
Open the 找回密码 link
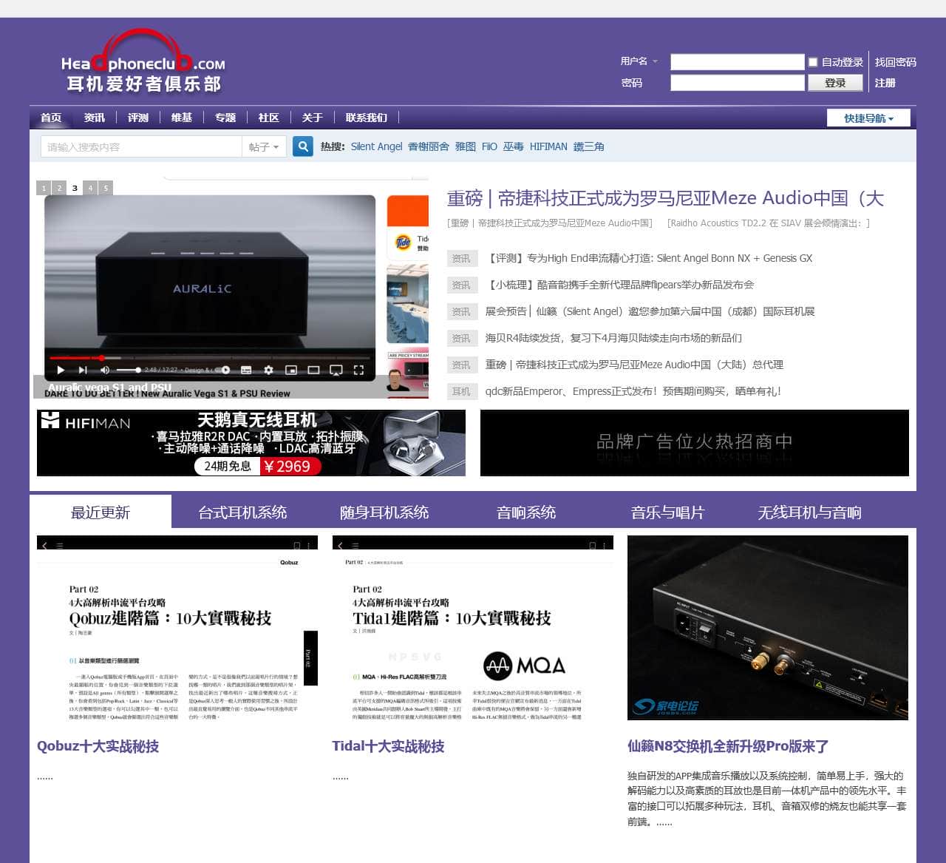click(x=896, y=62)
